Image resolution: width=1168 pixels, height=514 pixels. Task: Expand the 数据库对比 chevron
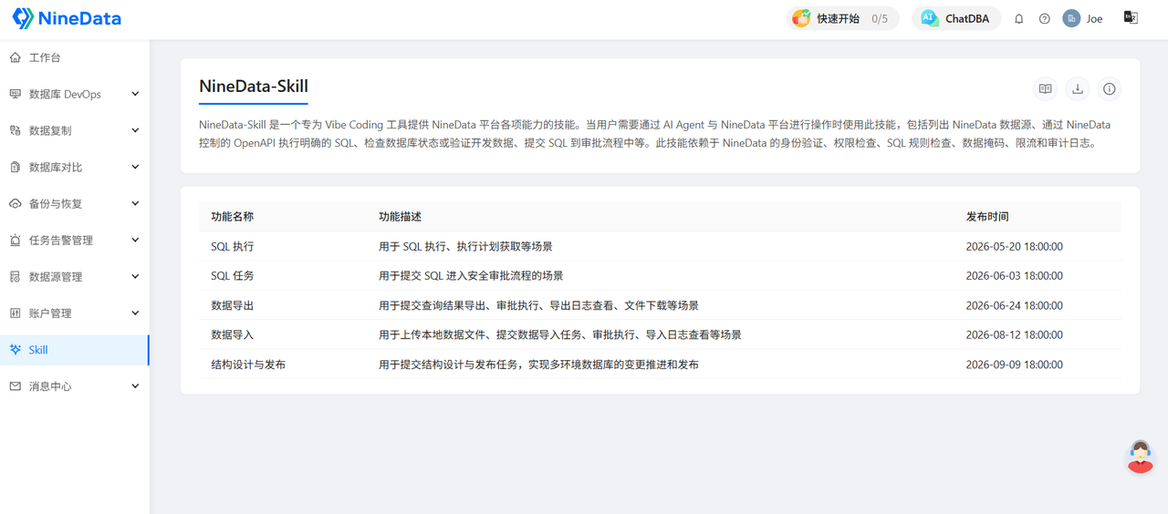click(135, 167)
